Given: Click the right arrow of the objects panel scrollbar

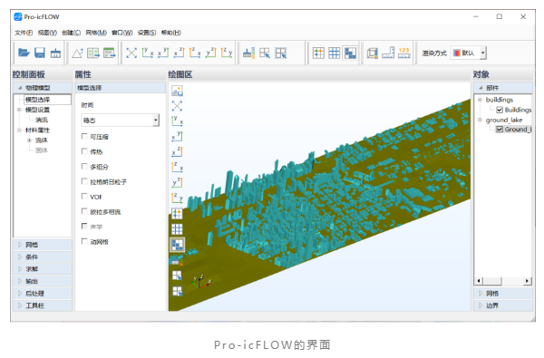Looking at the screenshot, I should point(528,281).
